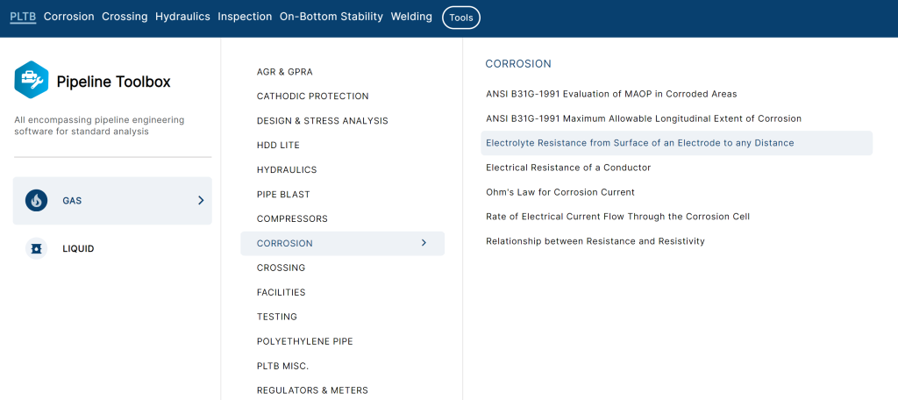The height and width of the screenshot is (400, 898).
Task: Go to On-Bottom Stability in the top bar
Action: point(331,17)
